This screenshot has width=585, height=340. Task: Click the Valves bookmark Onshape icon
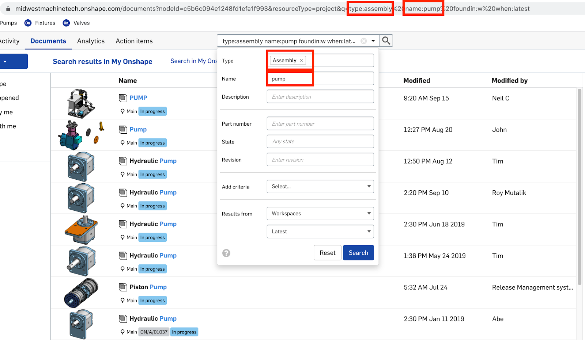pyautogui.click(x=66, y=23)
